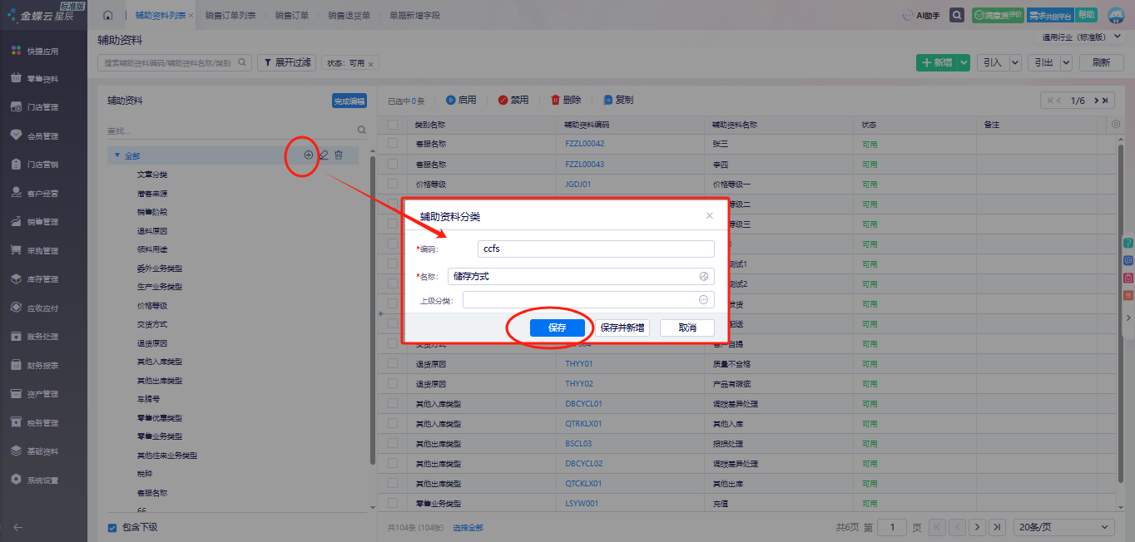Click the pencil edit icon beside 全部
This screenshot has width=1135, height=542.
point(324,155)
